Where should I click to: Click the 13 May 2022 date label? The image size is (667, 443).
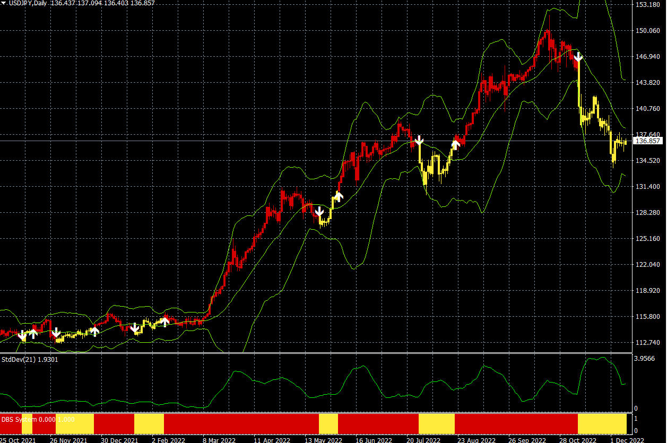323,440
